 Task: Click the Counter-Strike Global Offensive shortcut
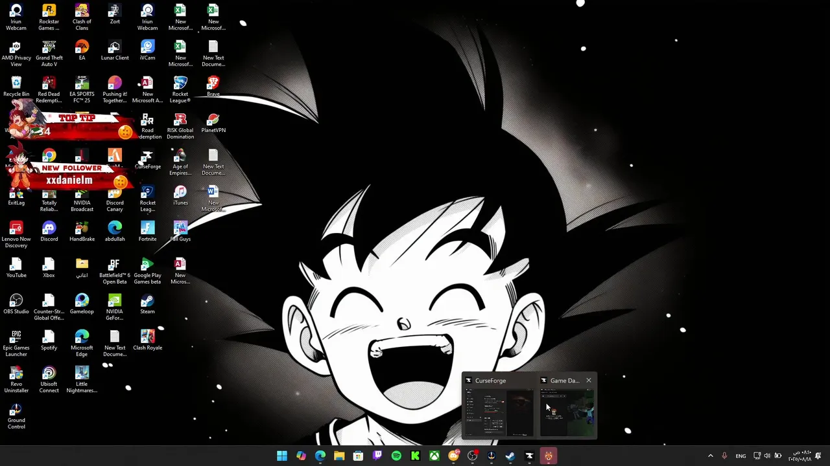tap(49, 307)
